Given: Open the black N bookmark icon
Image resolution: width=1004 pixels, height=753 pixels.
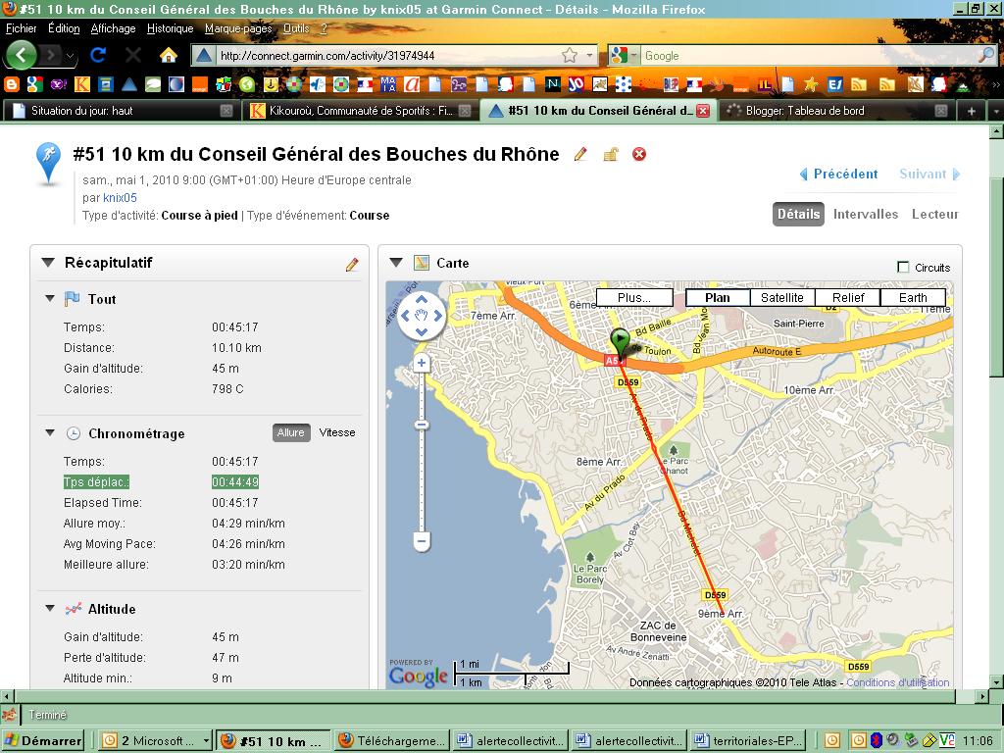Looking at the screenshot, I should click(553, 84).
